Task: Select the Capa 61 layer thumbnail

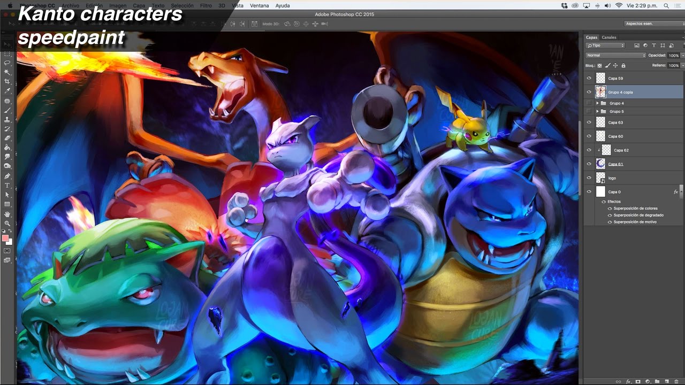Action: pos(600,164)
